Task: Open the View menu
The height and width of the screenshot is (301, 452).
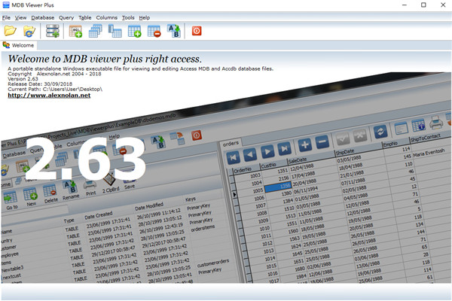Action: click(20, 17)
